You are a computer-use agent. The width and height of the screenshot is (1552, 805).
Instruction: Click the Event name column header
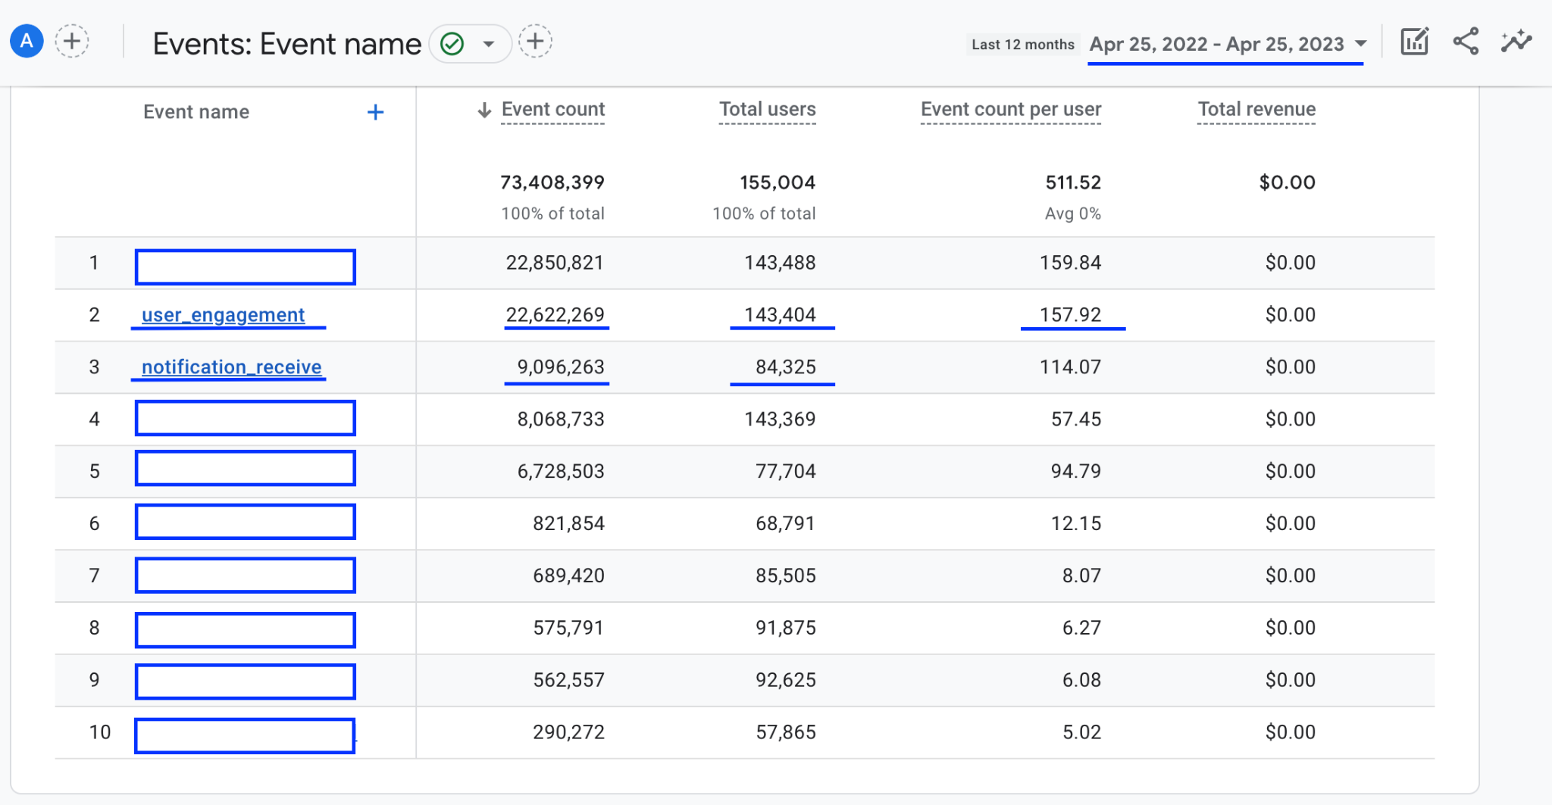(196, 112)
